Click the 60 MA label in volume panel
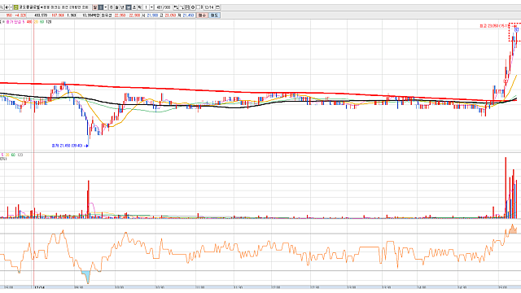The height and width of the screenshot is (293, 521). 13,155
